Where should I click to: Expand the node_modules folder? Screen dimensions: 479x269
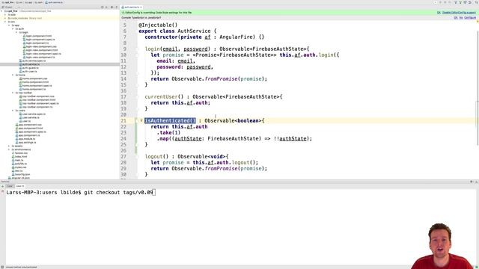(x=5, y=18)
